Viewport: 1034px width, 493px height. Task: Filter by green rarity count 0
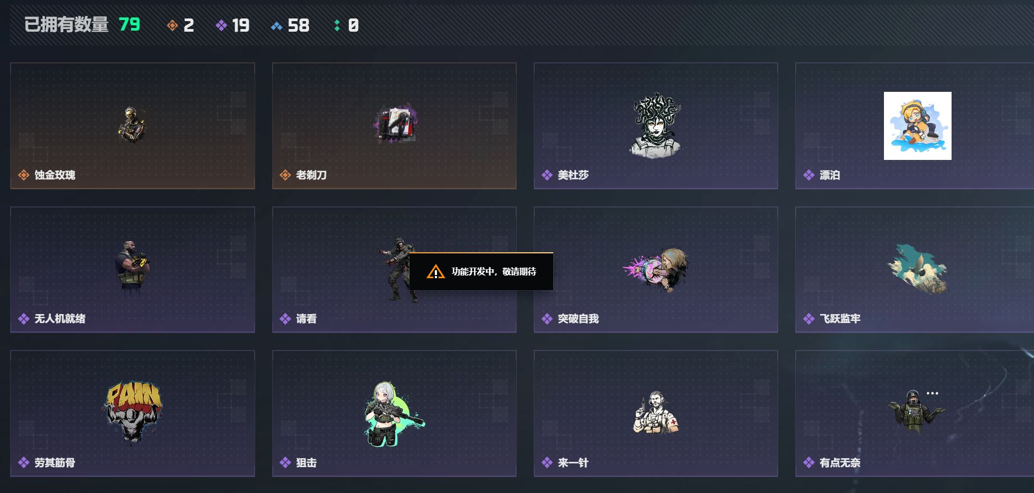coord(347,25)
